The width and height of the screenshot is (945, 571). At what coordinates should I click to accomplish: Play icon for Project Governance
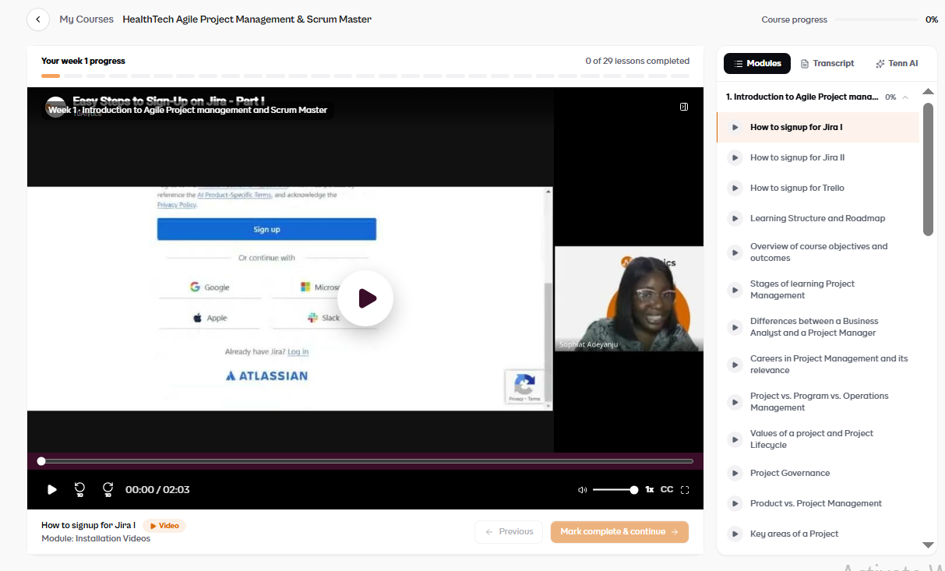pos(735,473)
